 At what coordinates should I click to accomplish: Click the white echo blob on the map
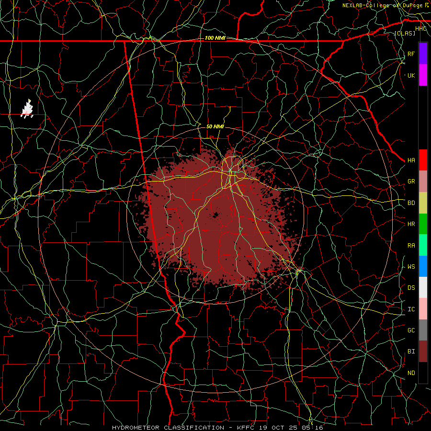click(27, 109)
